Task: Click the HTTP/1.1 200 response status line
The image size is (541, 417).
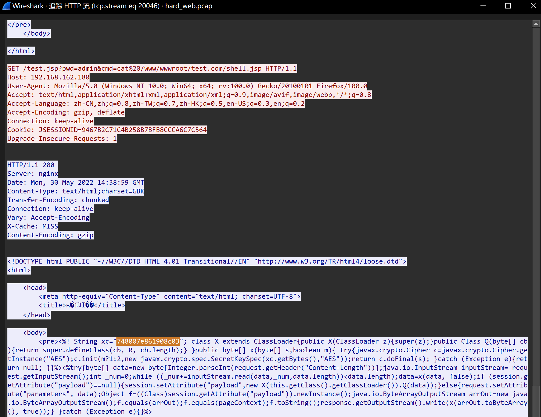Action: click(x=33, y=165)
